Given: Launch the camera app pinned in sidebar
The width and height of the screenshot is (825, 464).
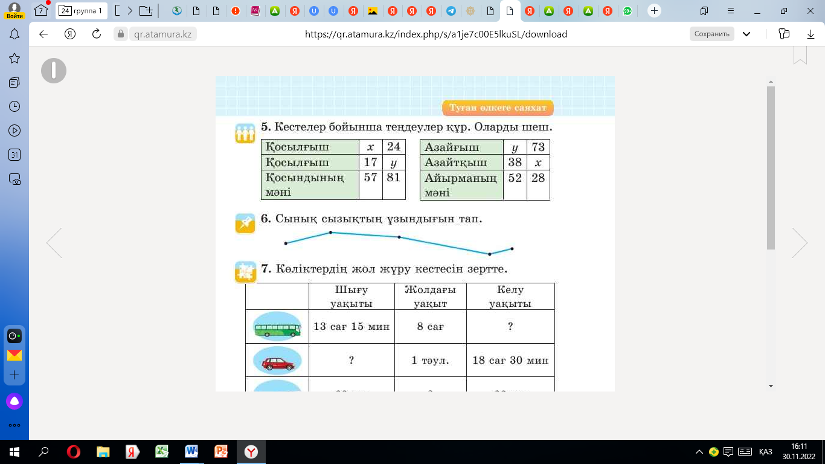Looking at the screenshot, I should [14, 336].
